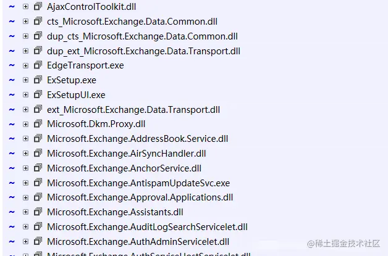388x256 pixels.
Task: Click the assembly icon beside ExSetupUI.exe
Action: [x=38, y=94]
